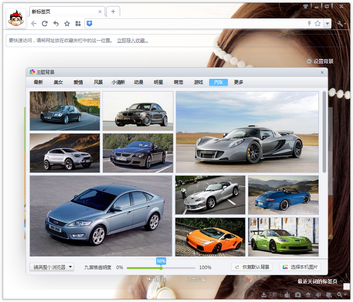Image resolution: width=353 pixels, height=302 pixels.
Task: Choose the blue Porsche convertible thumbnail
Action: pos(284,195)
